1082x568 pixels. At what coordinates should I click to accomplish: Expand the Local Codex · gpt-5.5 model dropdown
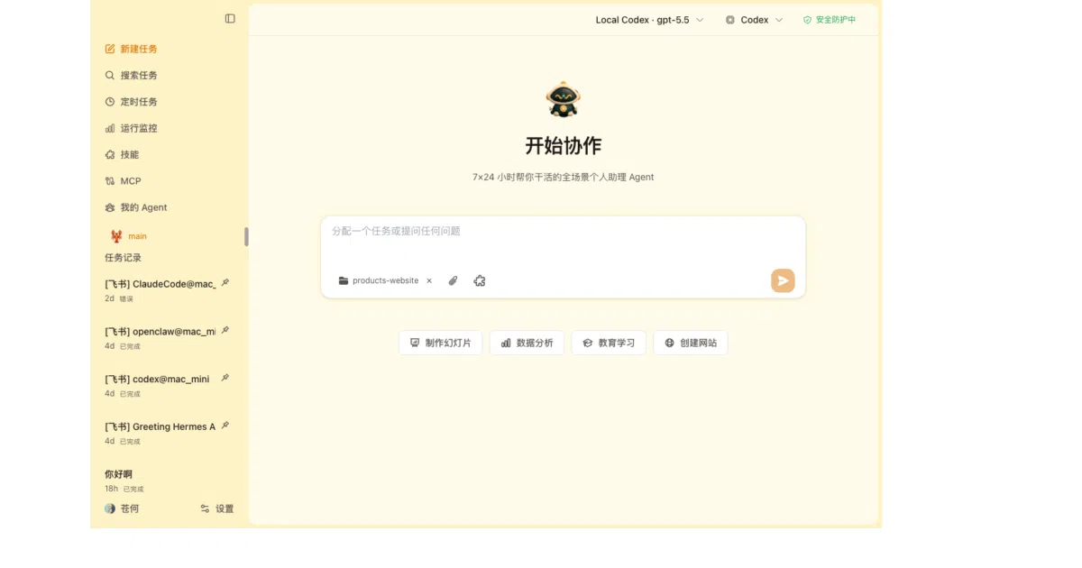pyautogui.click(x=649, y=20)
